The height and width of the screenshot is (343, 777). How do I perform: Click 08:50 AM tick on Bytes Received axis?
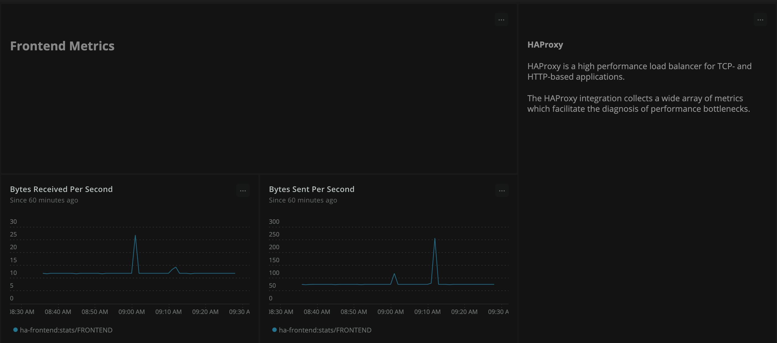95,312
